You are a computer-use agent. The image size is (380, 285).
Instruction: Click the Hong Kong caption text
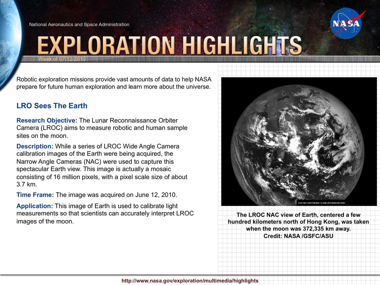(298, 222)
